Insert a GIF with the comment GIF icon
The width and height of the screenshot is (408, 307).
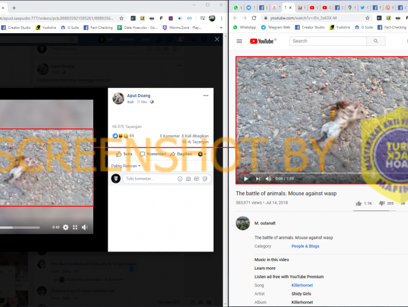click(x=196, y=179)
